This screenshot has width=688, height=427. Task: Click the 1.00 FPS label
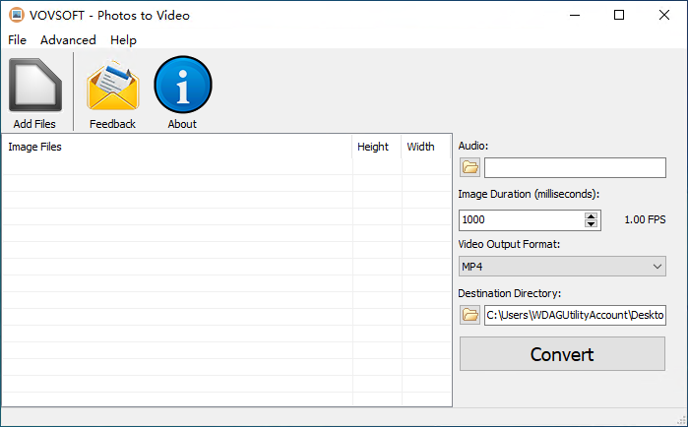(645, 219)
